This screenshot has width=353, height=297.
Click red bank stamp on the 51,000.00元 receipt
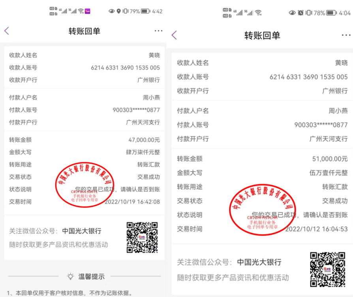coord(263,209)
